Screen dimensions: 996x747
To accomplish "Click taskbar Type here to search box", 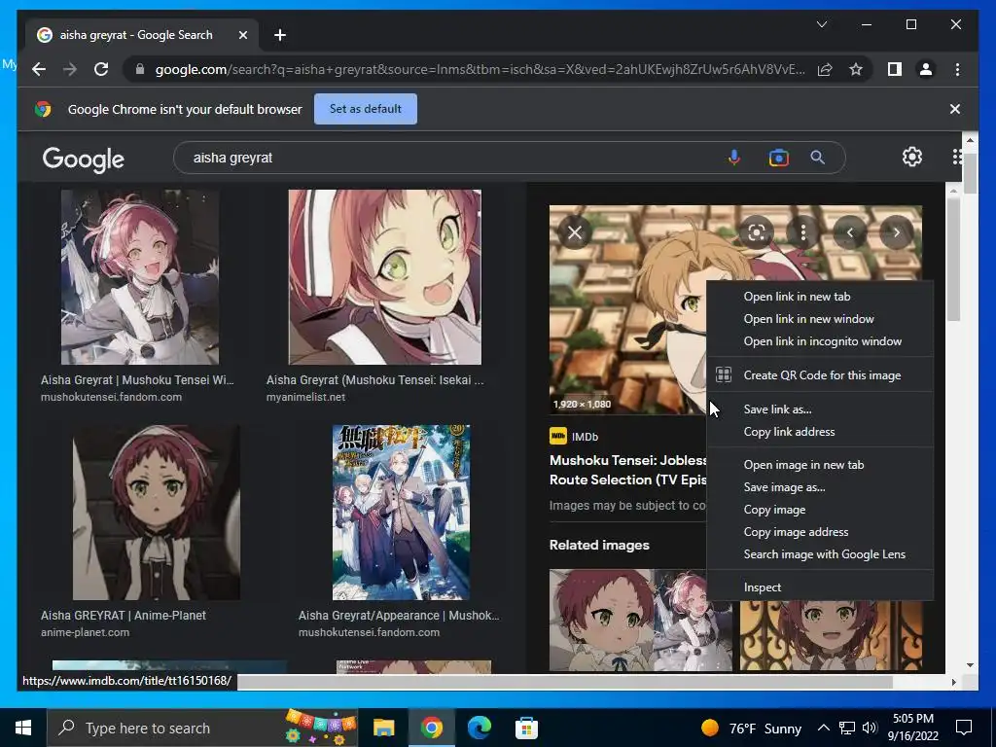I will pyautogui.click(x=202, y=728).
